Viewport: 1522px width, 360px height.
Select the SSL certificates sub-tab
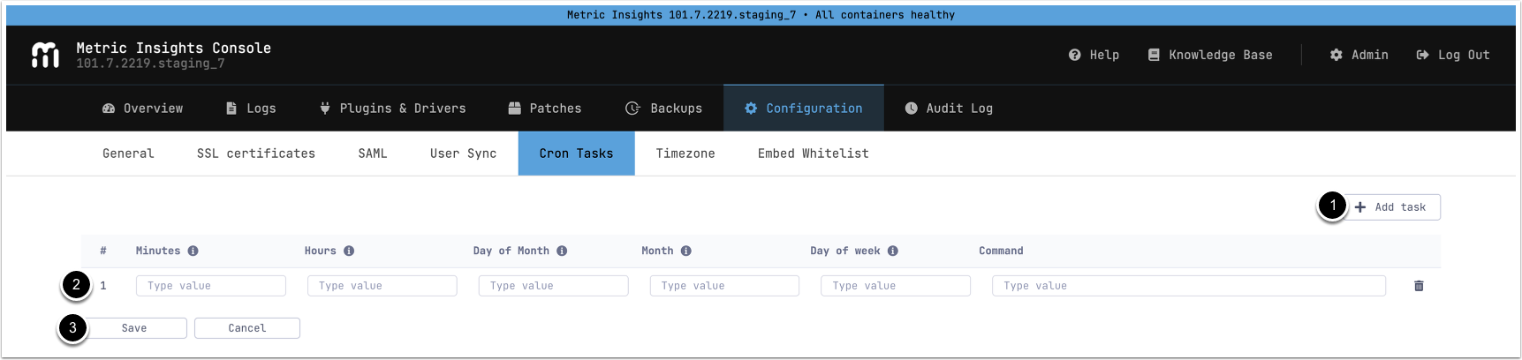(x=255, y=154)
